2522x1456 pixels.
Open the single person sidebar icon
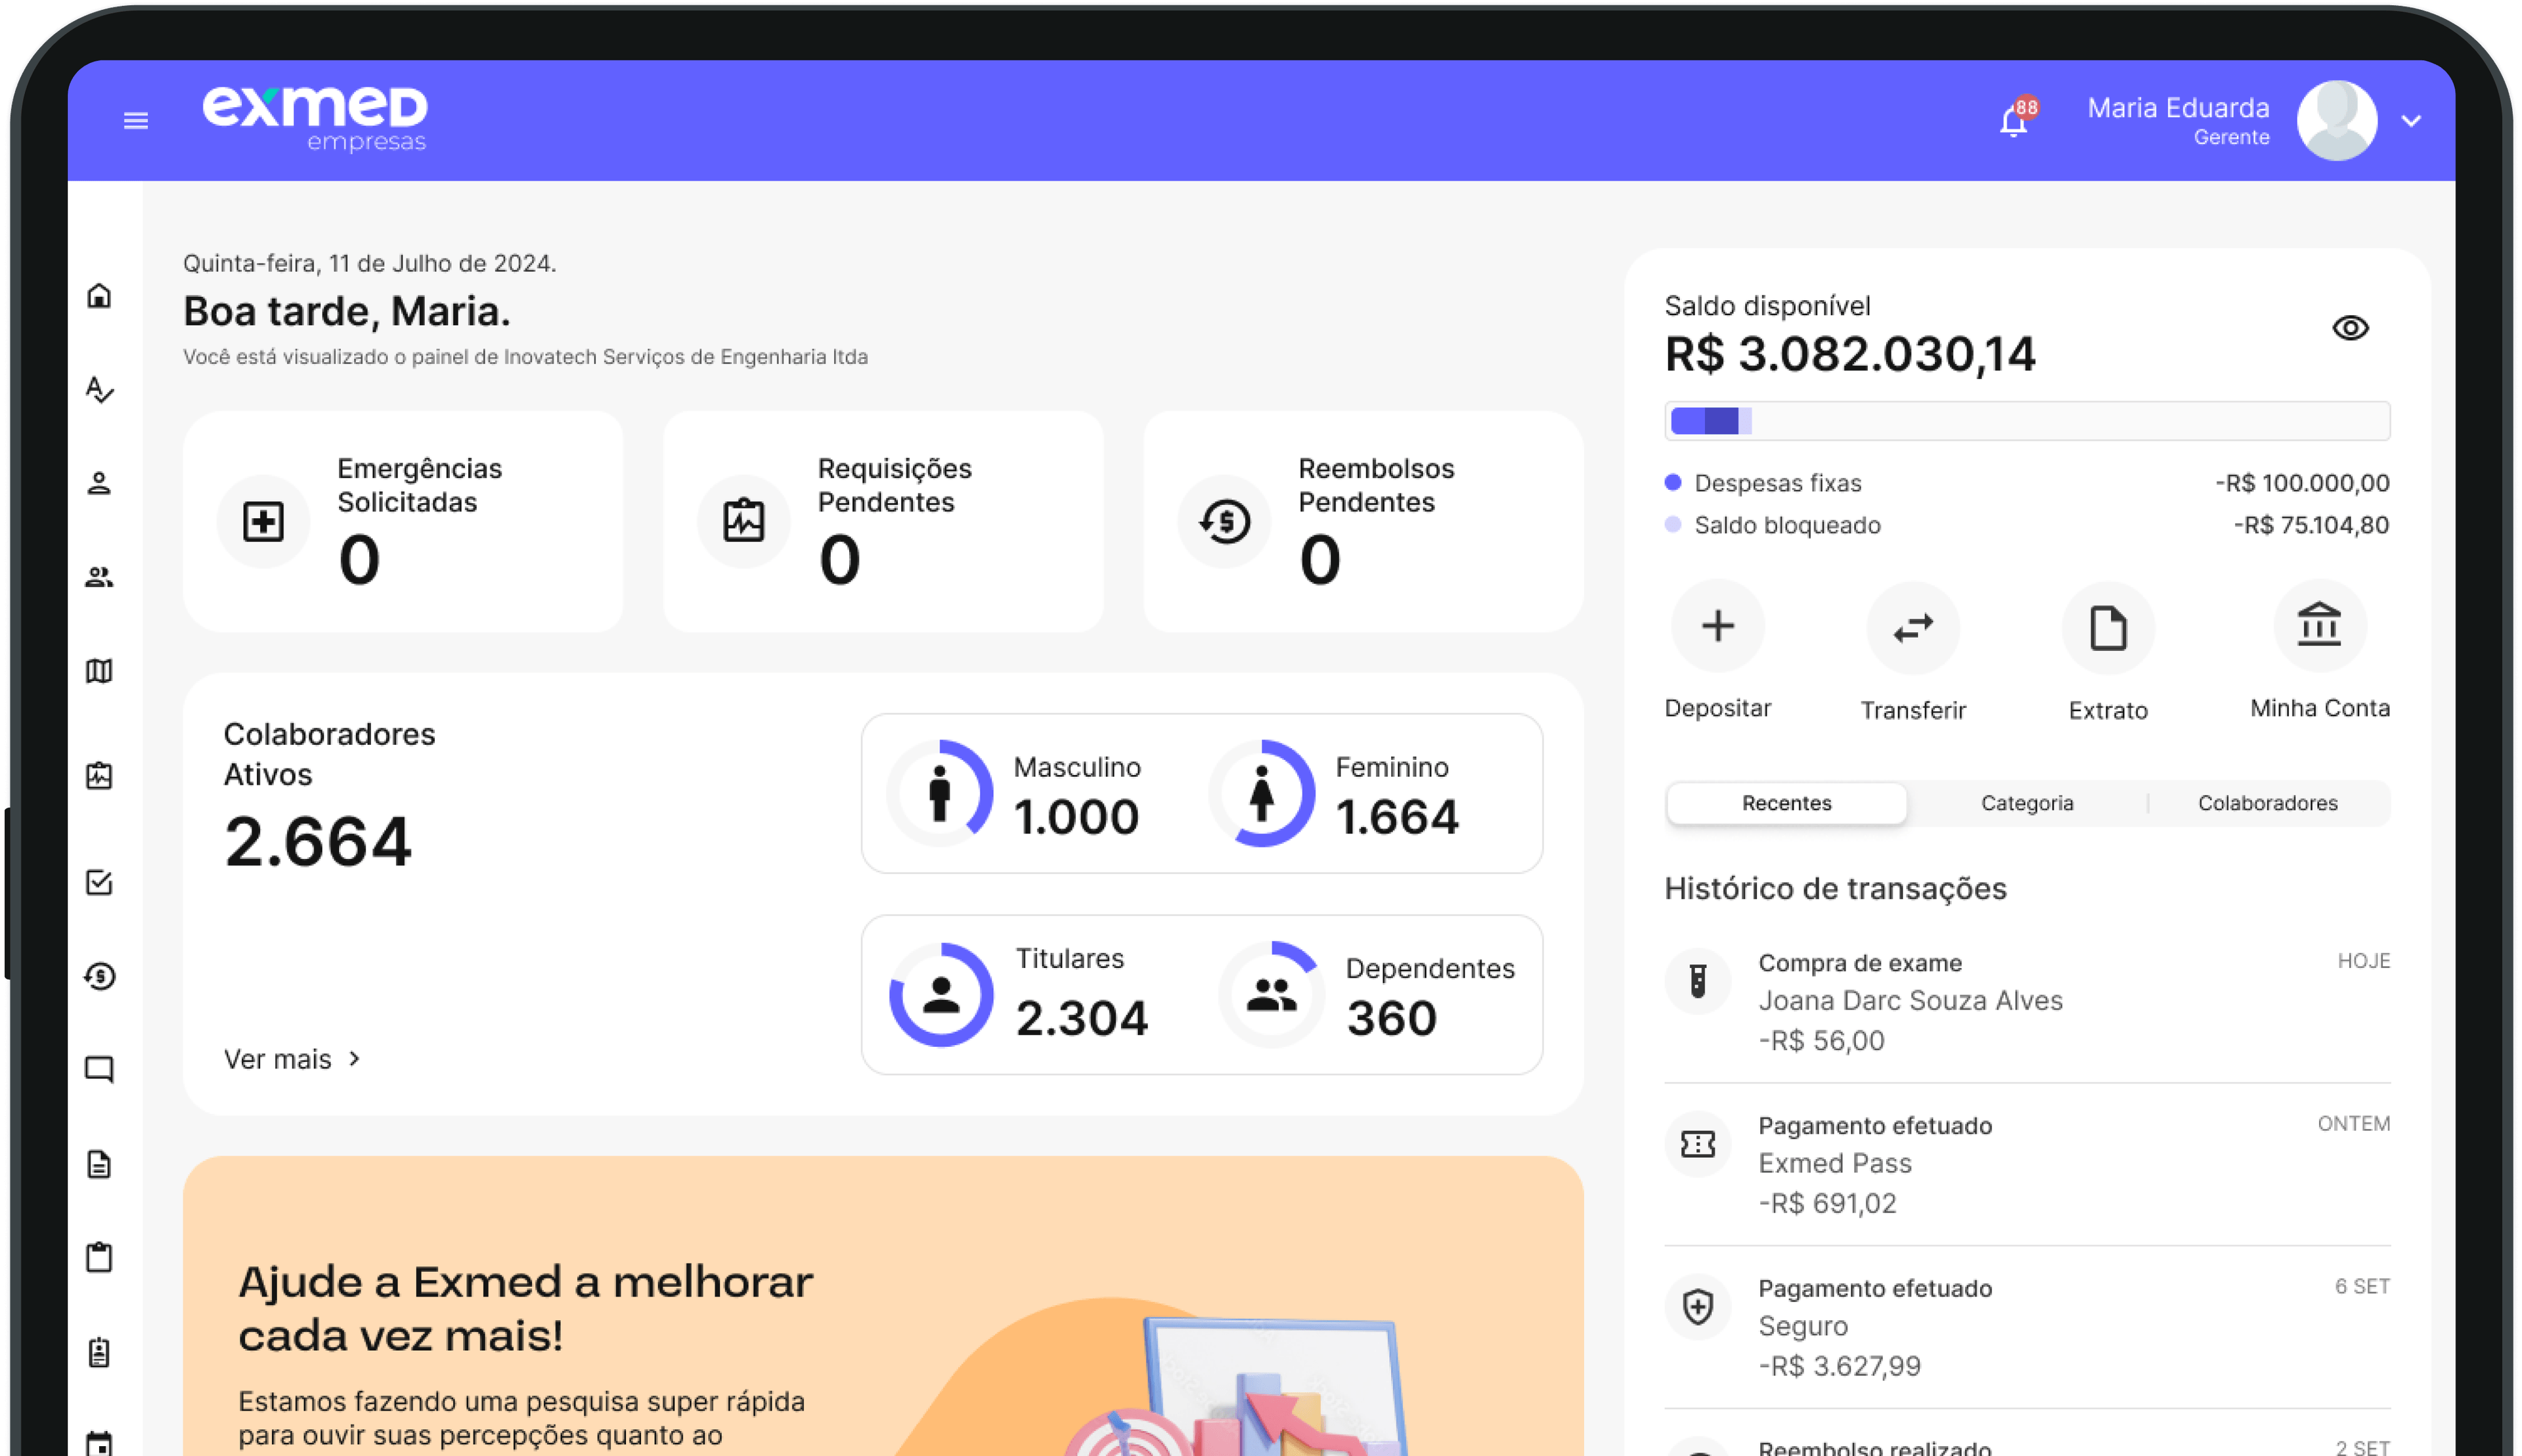click(99, 483)
